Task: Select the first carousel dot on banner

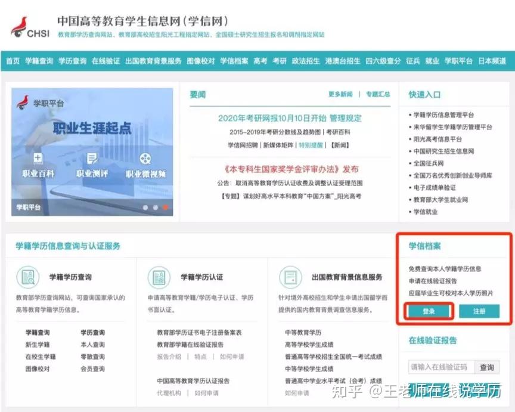Action: pos(145,207)
